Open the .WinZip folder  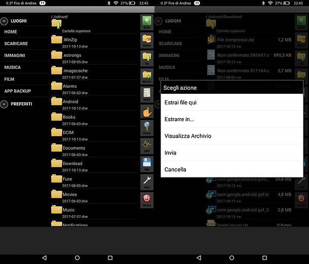[x=94, y=42]
